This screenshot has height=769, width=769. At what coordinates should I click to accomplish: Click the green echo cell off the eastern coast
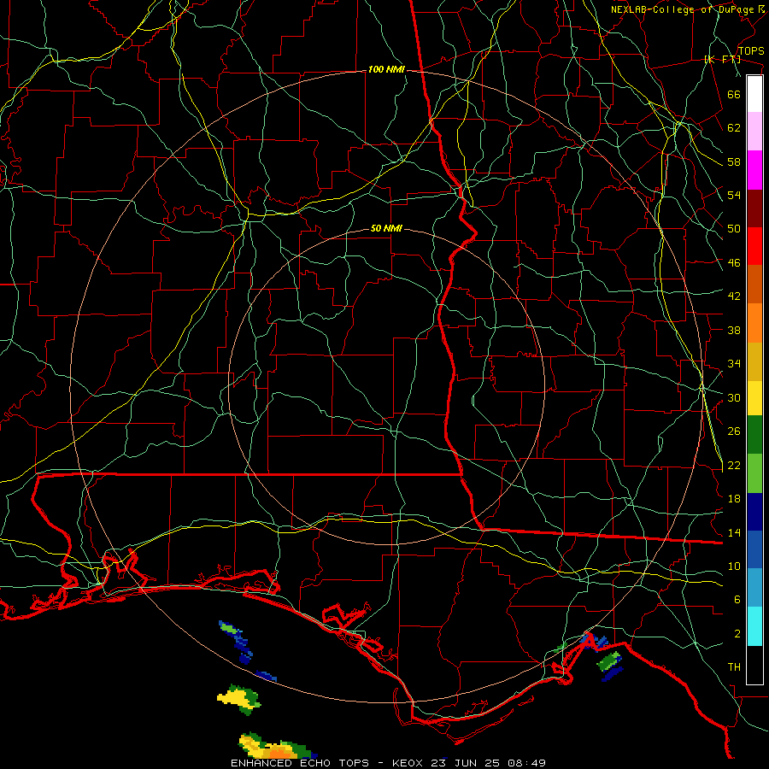click(609, 660)
